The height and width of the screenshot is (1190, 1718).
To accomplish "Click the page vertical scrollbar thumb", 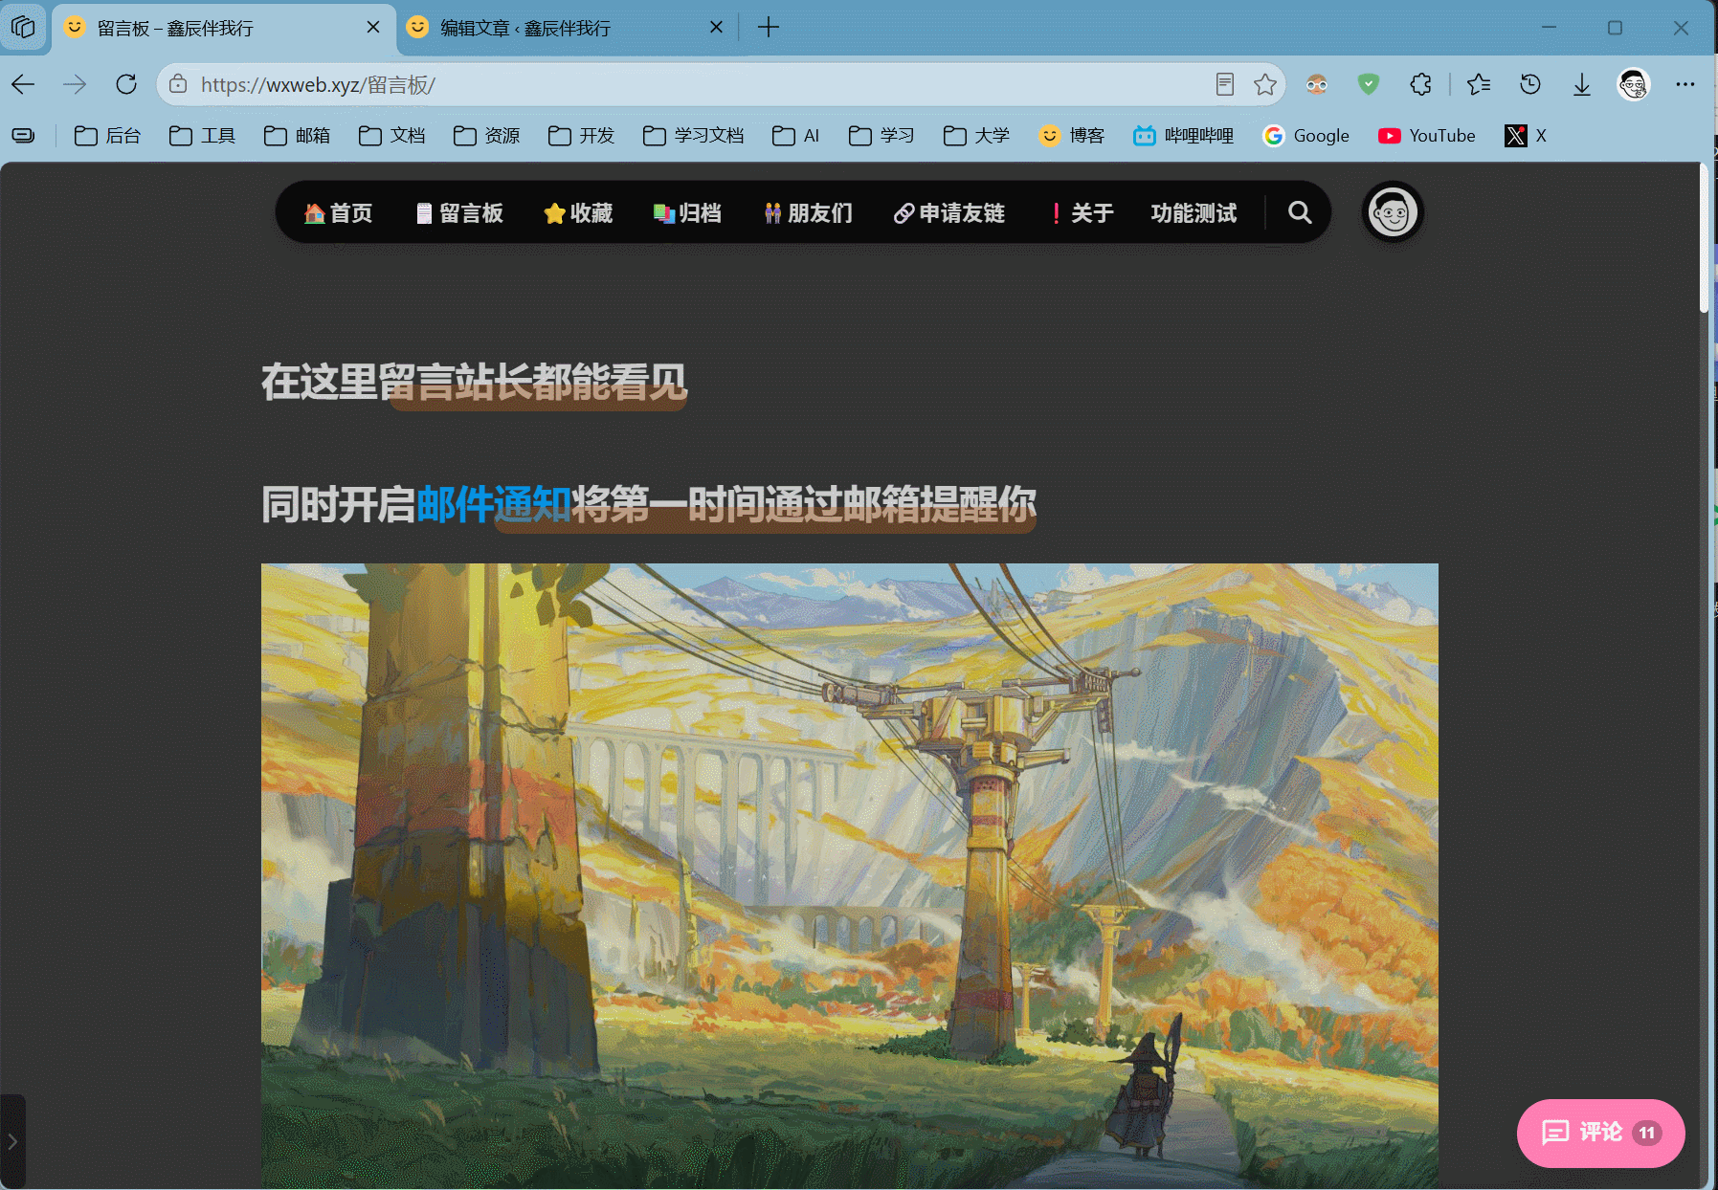I will coord(1704,239).
